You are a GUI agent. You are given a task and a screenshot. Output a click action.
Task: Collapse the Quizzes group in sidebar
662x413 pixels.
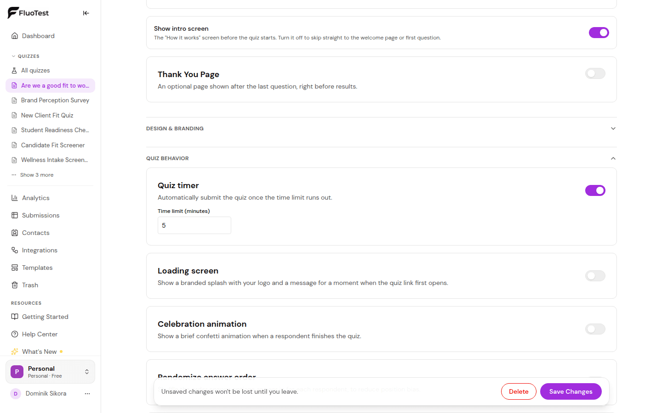pyautogui.click(x=25, y=56)
